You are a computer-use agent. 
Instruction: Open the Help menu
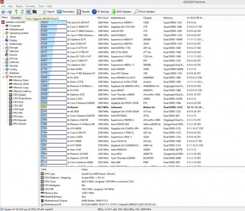(x=49, y=6)
